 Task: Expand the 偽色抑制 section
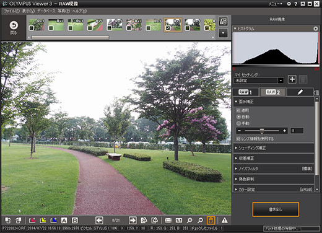click(x=274, y=179)
